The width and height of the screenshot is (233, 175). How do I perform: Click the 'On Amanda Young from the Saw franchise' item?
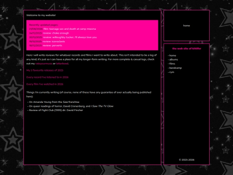[x=54, y=102]
